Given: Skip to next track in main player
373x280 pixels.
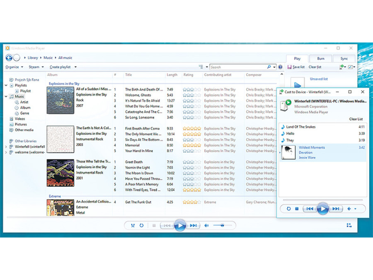Looking at the screenshot, I should [x=193, y=226].
